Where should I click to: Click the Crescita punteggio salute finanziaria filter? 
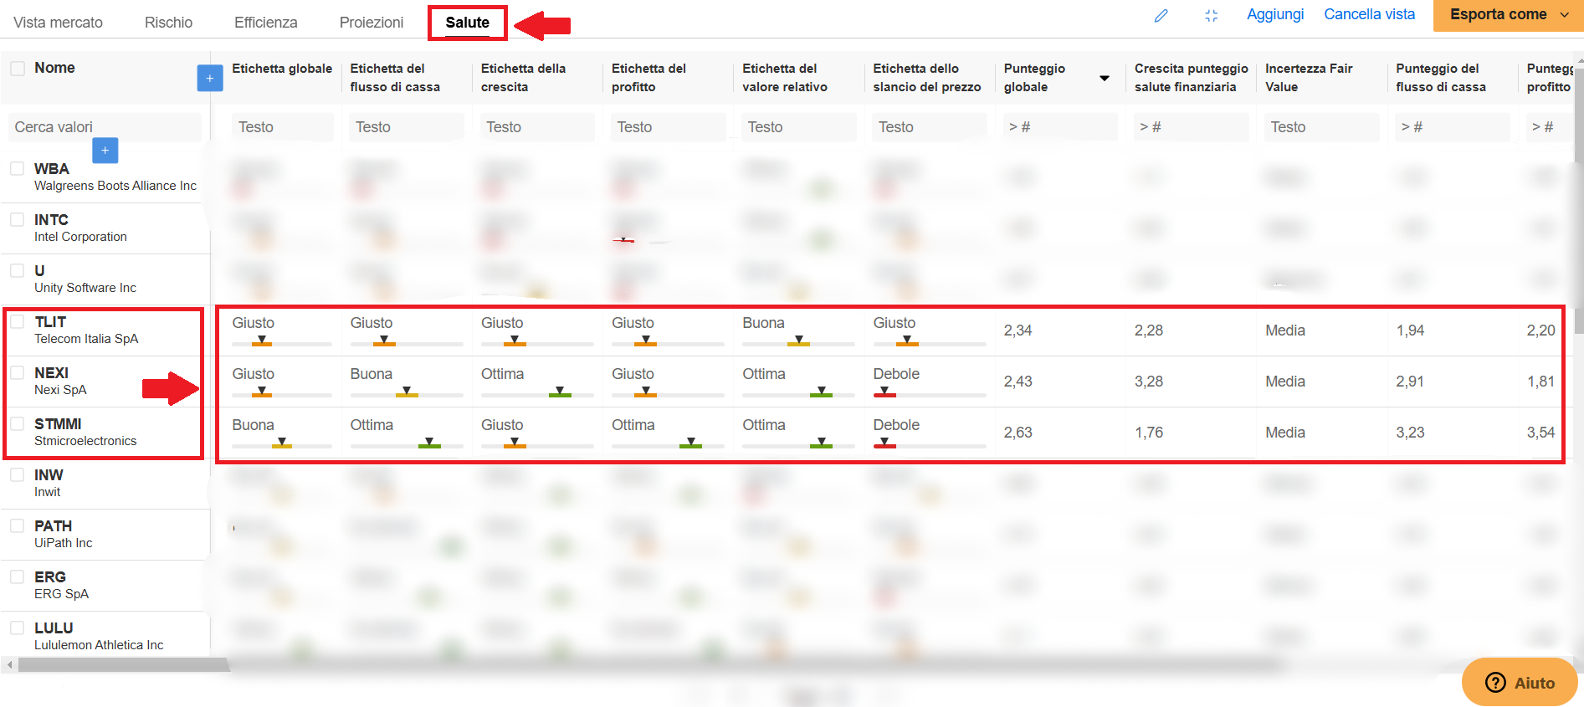[1191, 127]
